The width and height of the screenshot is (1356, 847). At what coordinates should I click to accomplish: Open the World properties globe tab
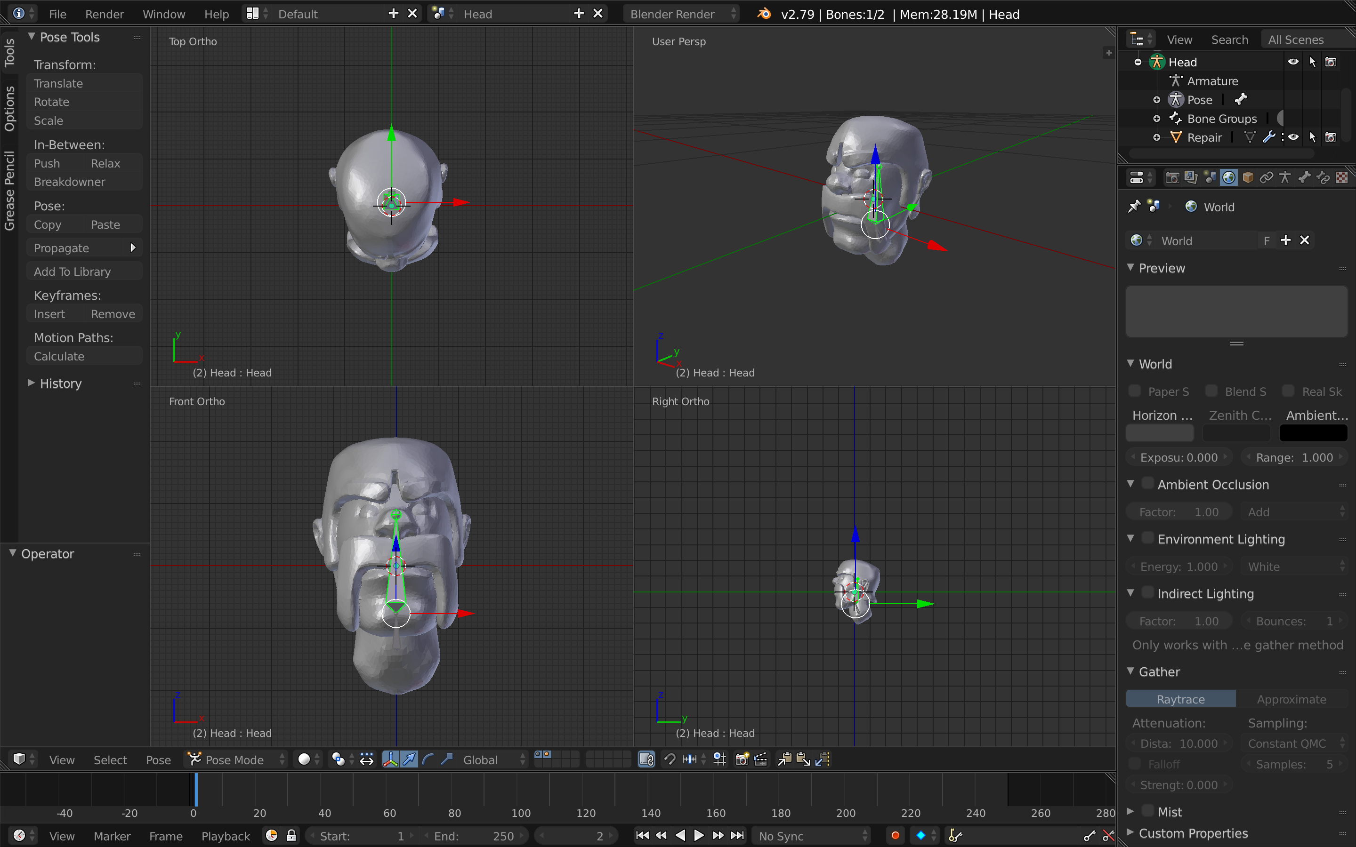tap(1229, 178)
